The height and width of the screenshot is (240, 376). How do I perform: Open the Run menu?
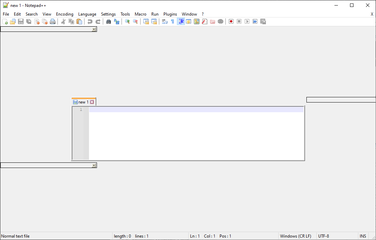pos(155,14)
